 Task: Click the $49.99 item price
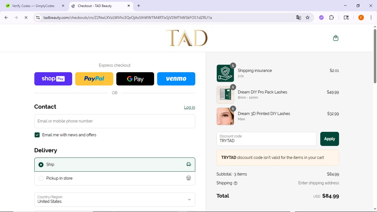[x=333, y=92]
